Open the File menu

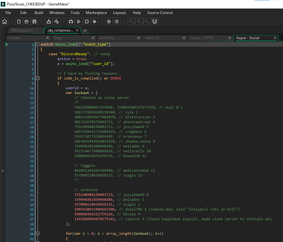pyautogui.click(x=8, y=13)
